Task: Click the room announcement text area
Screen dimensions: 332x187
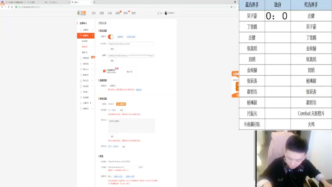Action: [132, 126]
